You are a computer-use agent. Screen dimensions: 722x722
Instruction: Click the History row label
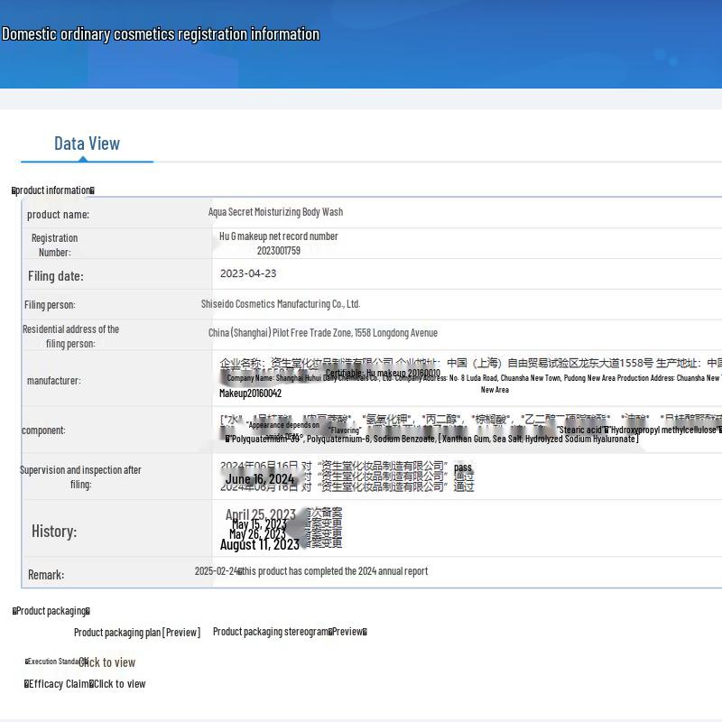click(54, 531)
